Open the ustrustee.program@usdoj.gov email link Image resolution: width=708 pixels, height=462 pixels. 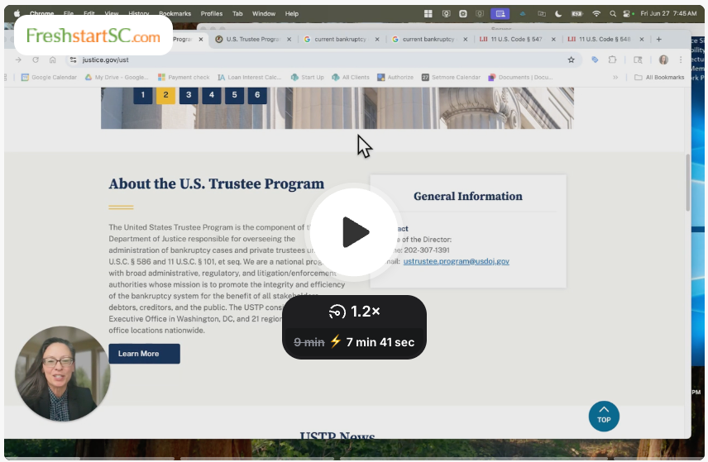pos(456,261)
